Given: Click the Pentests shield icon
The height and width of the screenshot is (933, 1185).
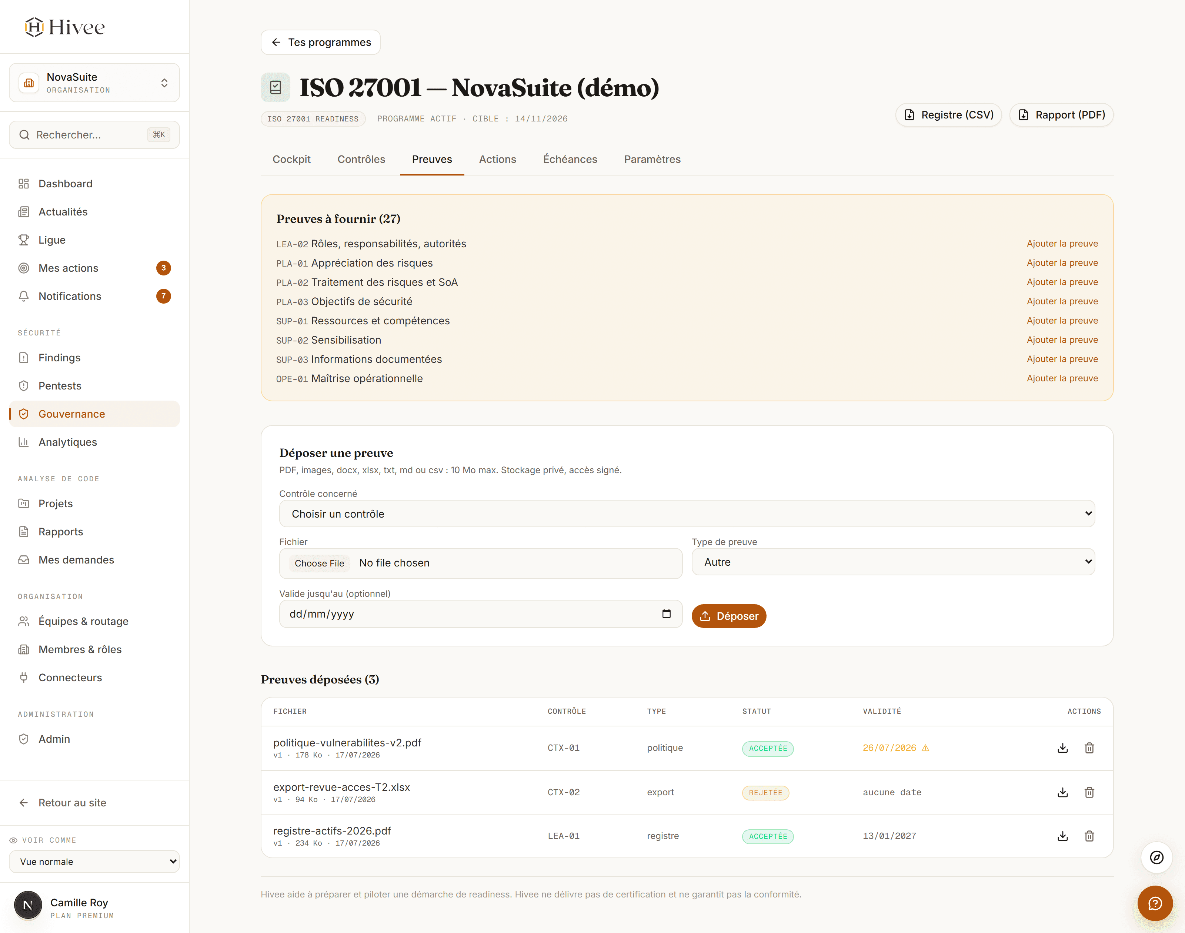Looking at the screenshot, I should pos(23,386).
